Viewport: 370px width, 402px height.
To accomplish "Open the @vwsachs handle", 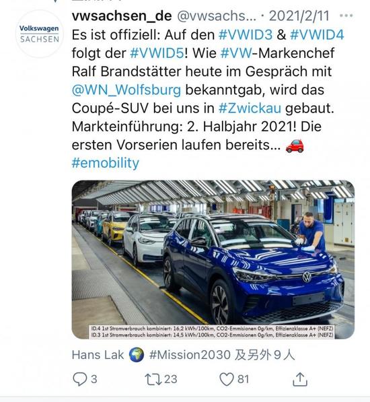I will click(217, 16).
